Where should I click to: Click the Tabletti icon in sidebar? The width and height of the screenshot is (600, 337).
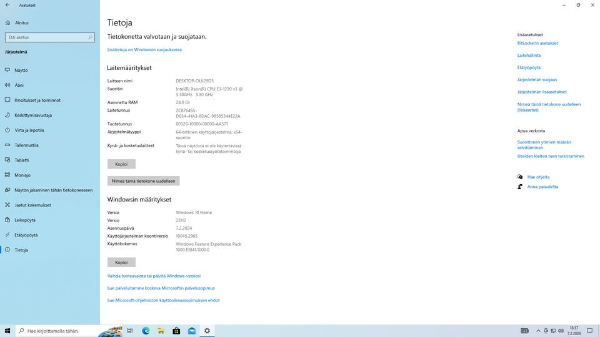point(7,160)
